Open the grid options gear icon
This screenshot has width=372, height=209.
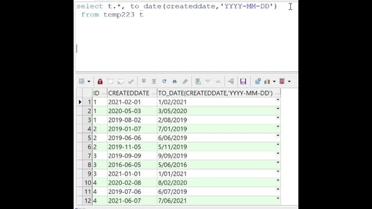[81, 81]
